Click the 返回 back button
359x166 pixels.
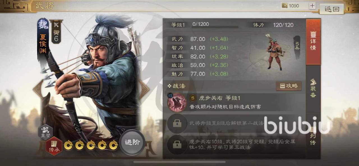click(x=332, y=9)
